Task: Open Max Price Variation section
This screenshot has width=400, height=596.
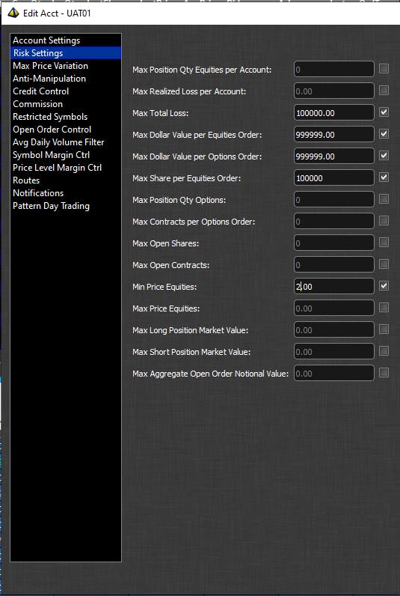Action: [66, 66]
